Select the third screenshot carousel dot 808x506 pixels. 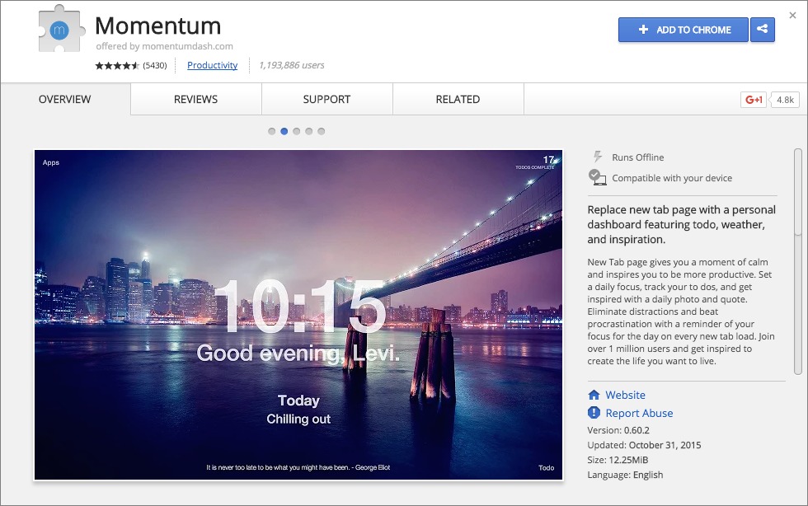click(296, 131)
